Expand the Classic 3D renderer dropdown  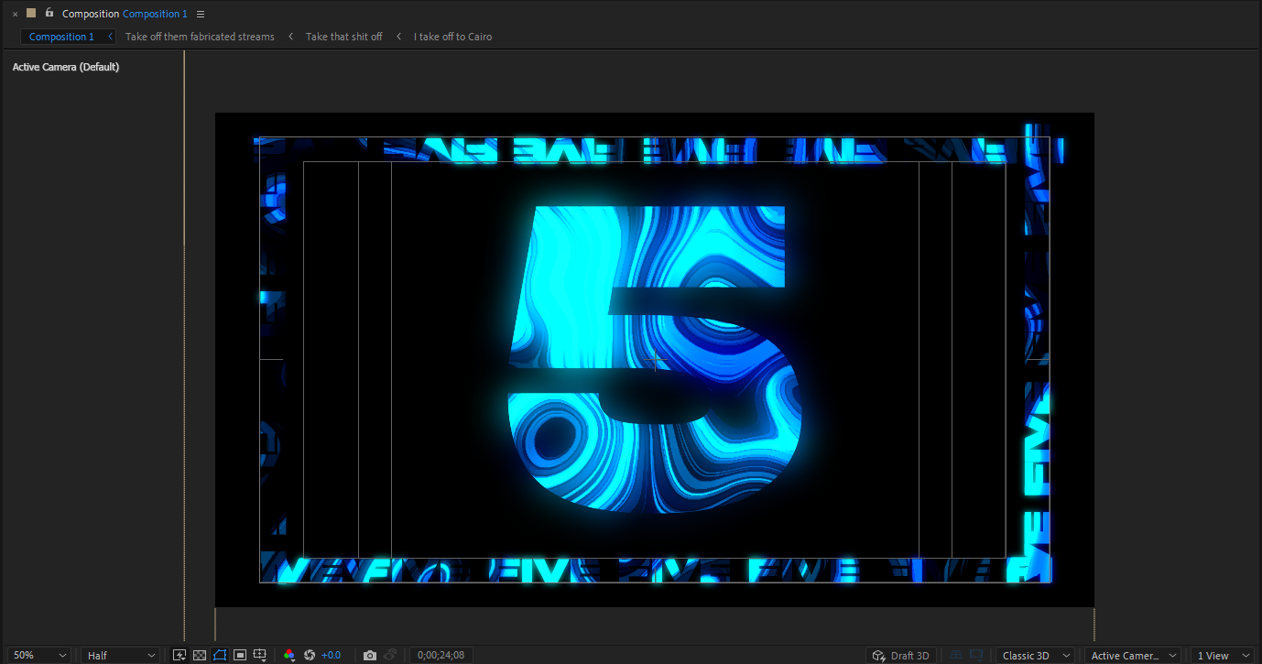1035,655
